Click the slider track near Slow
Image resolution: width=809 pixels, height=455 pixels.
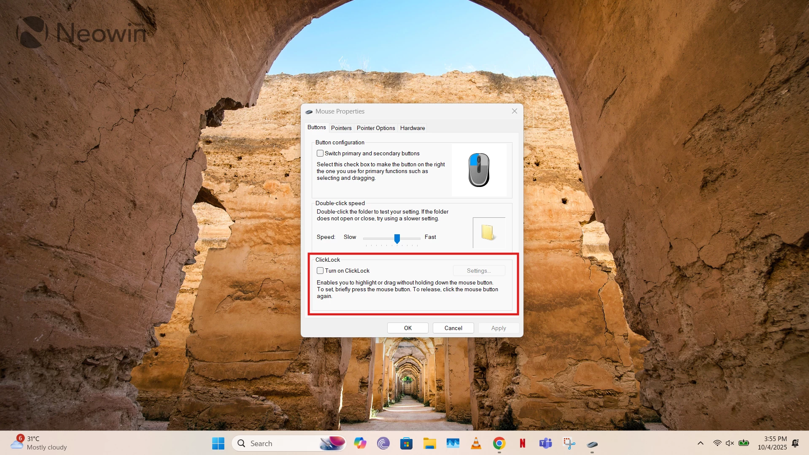pos(368,238)
